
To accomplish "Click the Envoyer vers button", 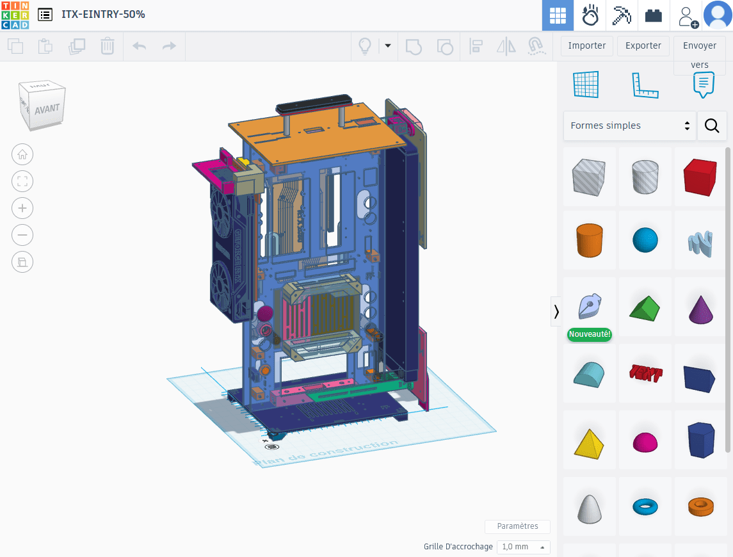I will 699,54.
